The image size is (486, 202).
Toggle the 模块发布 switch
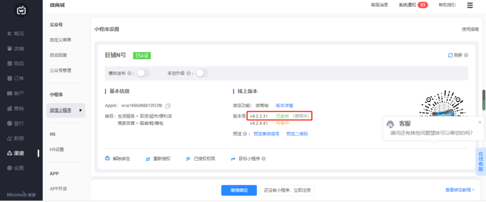click(x=143, y=73)
